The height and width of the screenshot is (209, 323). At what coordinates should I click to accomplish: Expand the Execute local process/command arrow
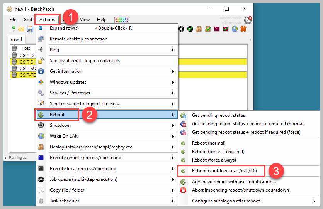tap(173, 169)
